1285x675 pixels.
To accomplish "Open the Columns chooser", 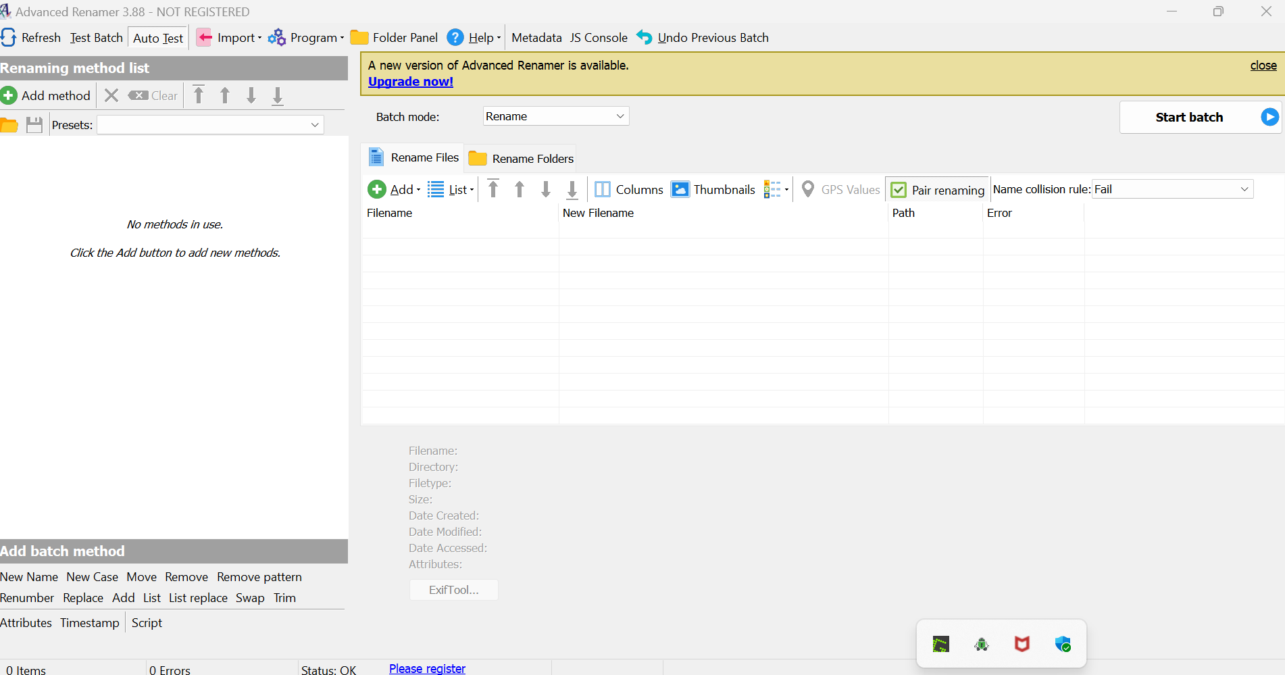I will pos(629,190).
